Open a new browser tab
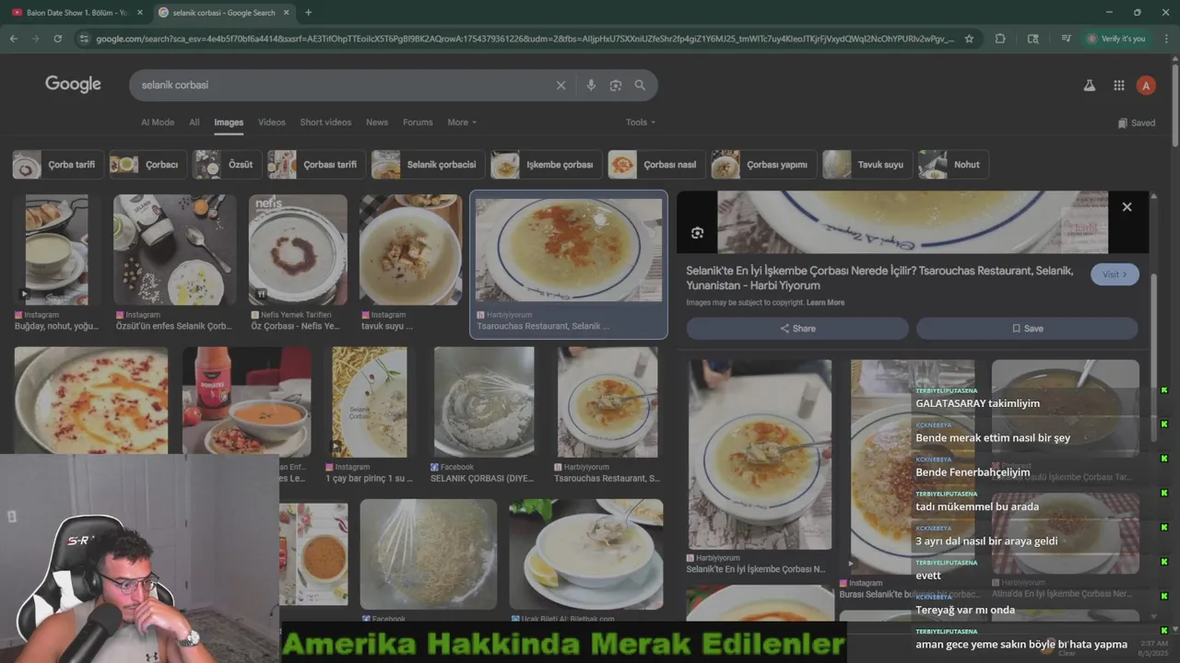Image resolution: width=1180 pixels, height=663 pixels. (308, 13)
